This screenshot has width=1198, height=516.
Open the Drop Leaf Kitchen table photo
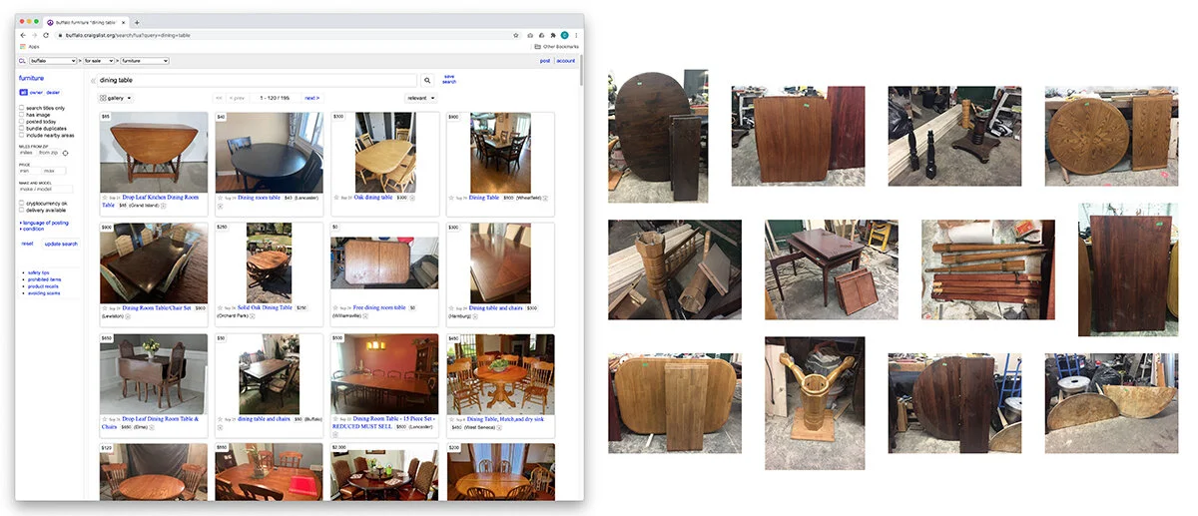154,153
